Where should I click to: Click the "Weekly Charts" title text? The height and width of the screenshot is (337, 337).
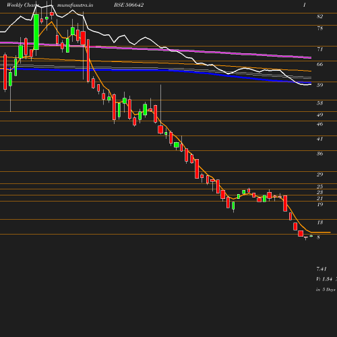pos(23,5)
